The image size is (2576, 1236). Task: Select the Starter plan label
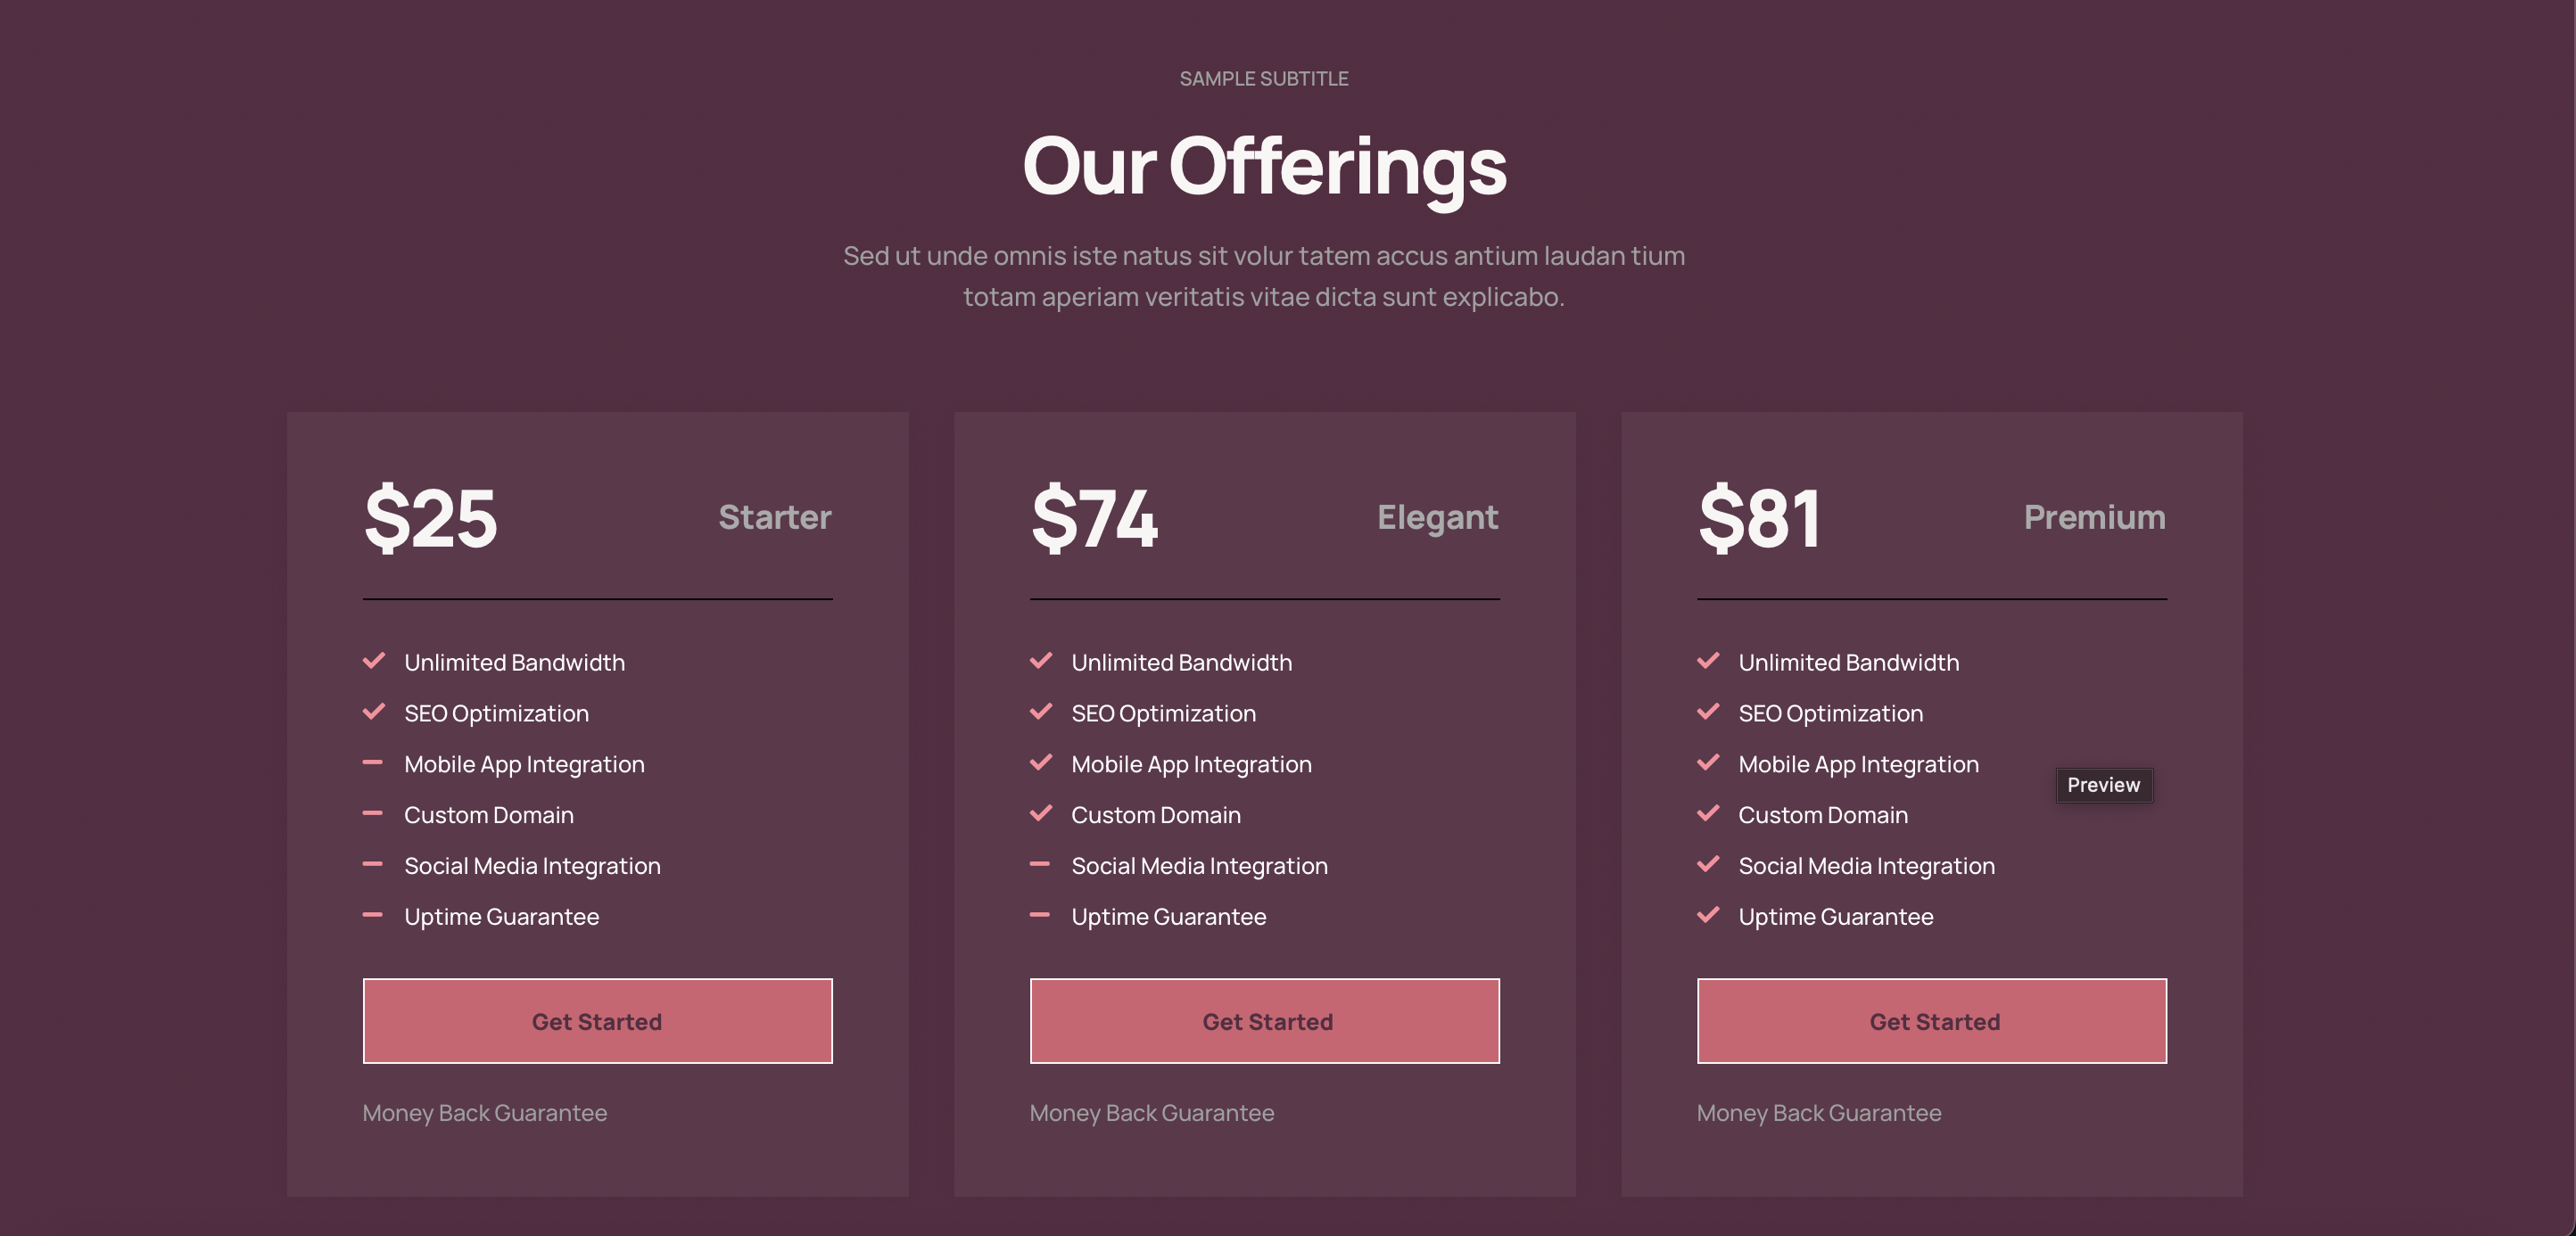tap(774, 518)
